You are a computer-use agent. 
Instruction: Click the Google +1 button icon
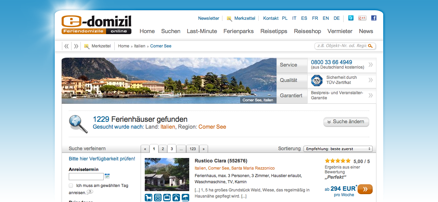coord(362,18)
